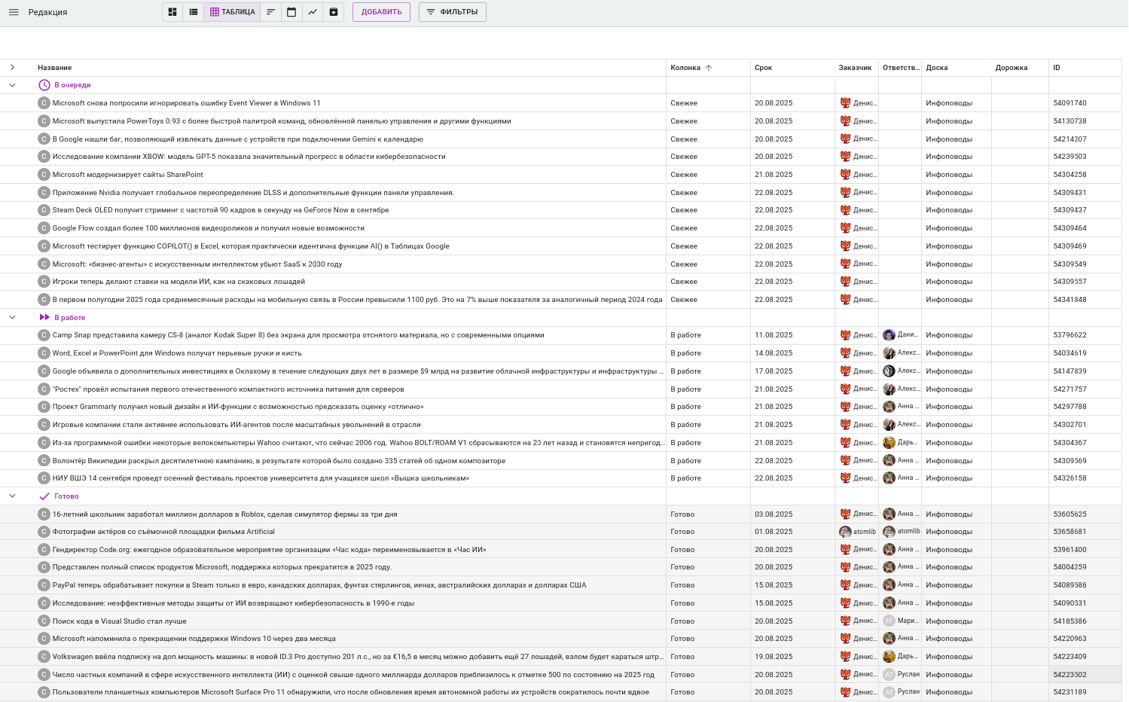Viewport: 1129px width, 702px height.
Task: Open the calendar view
Action: click(x=291, y=12)
